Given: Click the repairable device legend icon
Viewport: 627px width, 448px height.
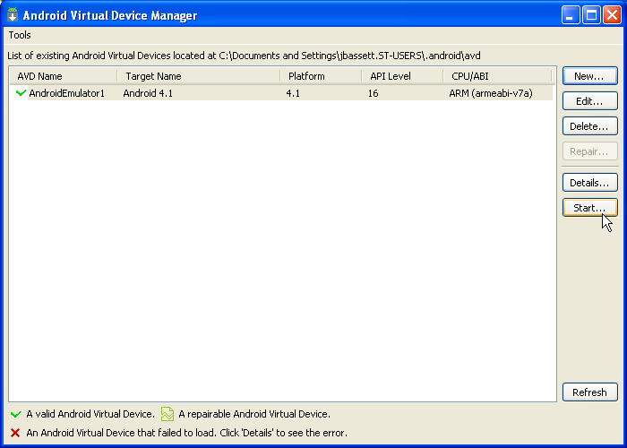Looking at the screenshot, I should pos(167,414).
